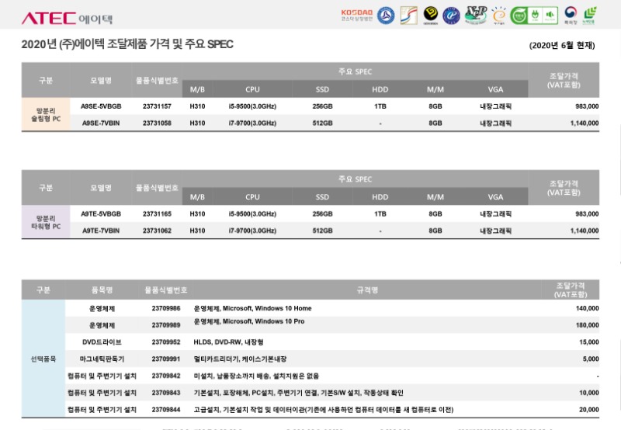The image size is (621, 430).
Task: Click the NEP new product certification logo
Action: (476, 15)
